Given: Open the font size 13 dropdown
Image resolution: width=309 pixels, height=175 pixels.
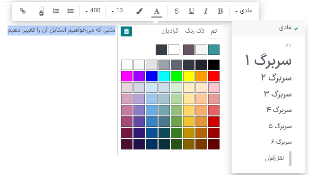Looking at the screenshot, I should (x=117, y=10).
